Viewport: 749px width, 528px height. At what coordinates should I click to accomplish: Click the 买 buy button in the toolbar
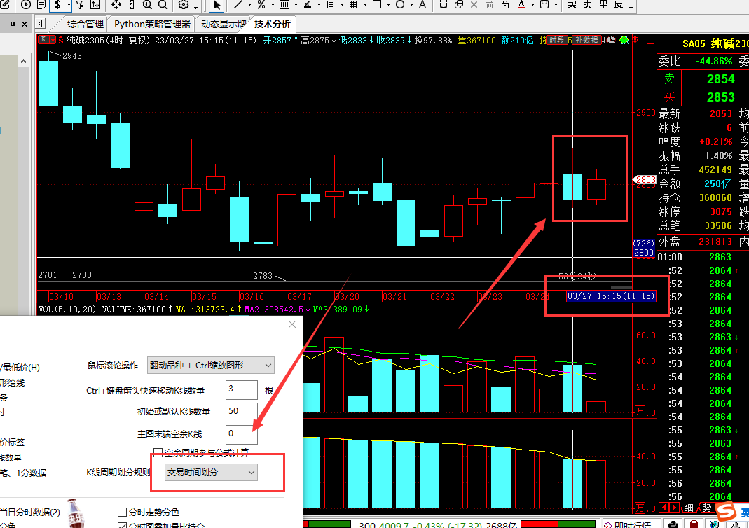click(572, 5)
